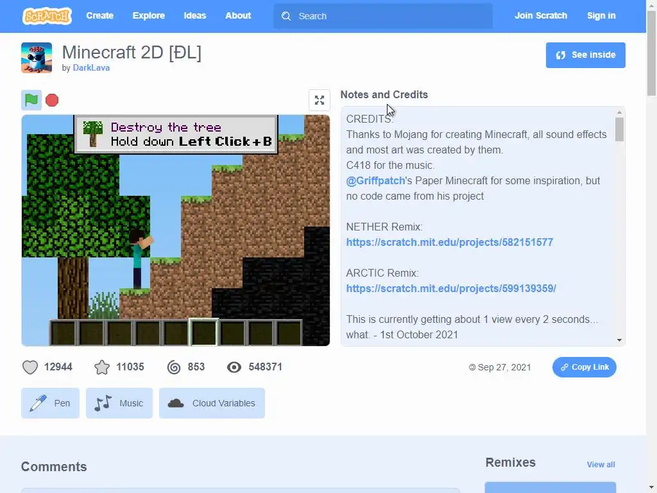Click the Scratch logo

pos(47,16)
